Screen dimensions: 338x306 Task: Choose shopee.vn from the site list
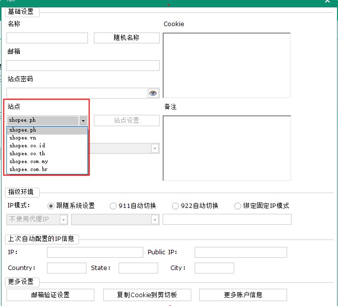point(47,138)
